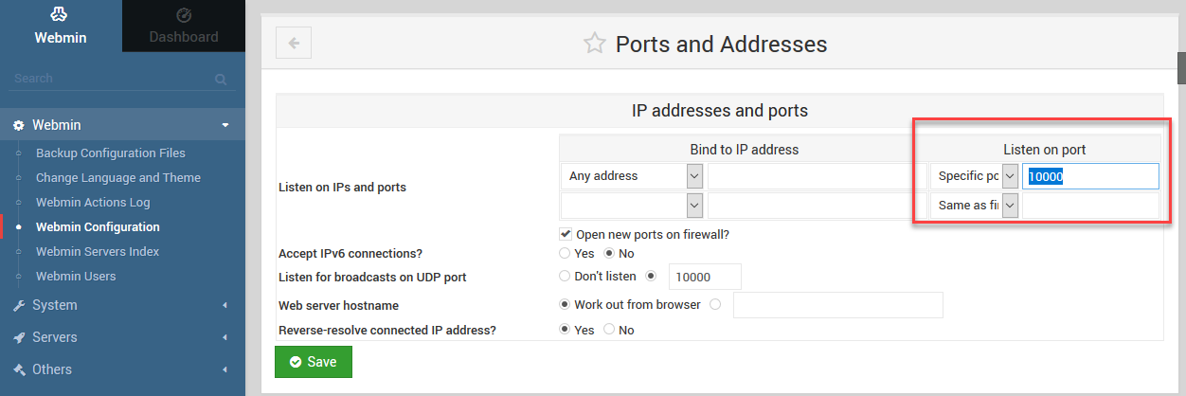Open Webmin Users in sidebar
Viewport: 1186px width, 396px height.
[x=76, y=277]
